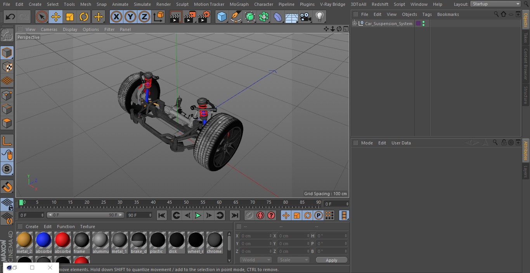This screenshot has width=530, height=273.
Task: Click the Undo arrow icon
Action: (10, 17)
